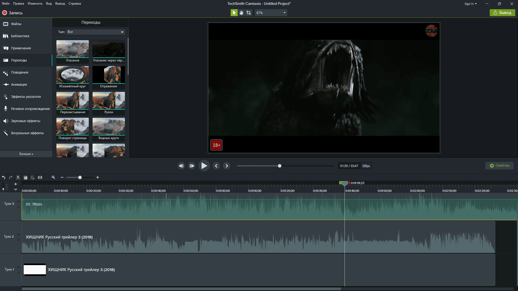This screenshot has width=518, height=291.
Task: Open the Примечания annotations tab
Action: pos(26,48)
